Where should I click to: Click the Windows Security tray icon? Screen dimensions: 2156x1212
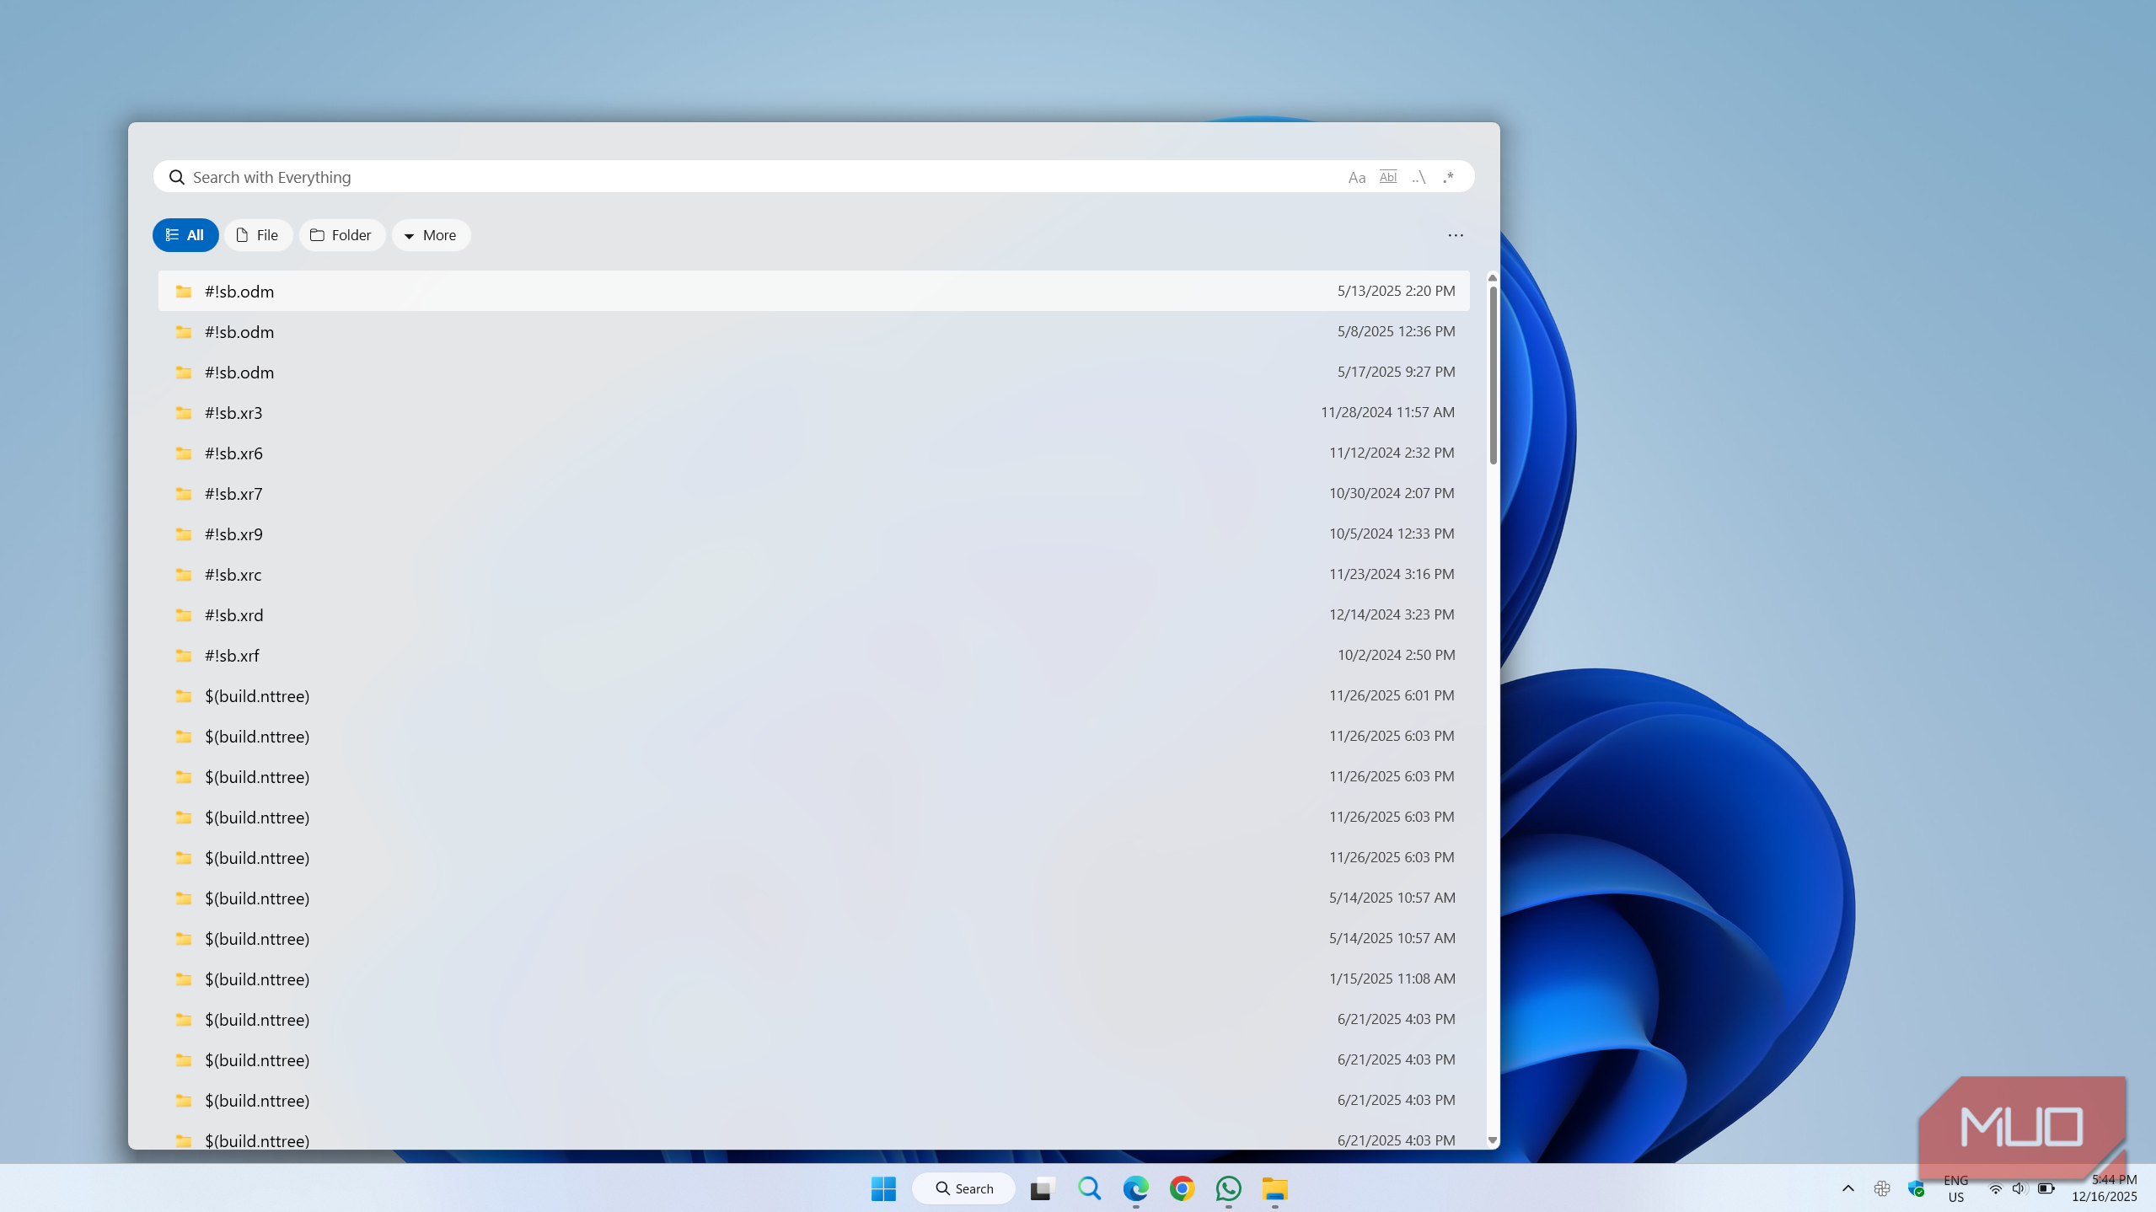coord(1916,1188)
